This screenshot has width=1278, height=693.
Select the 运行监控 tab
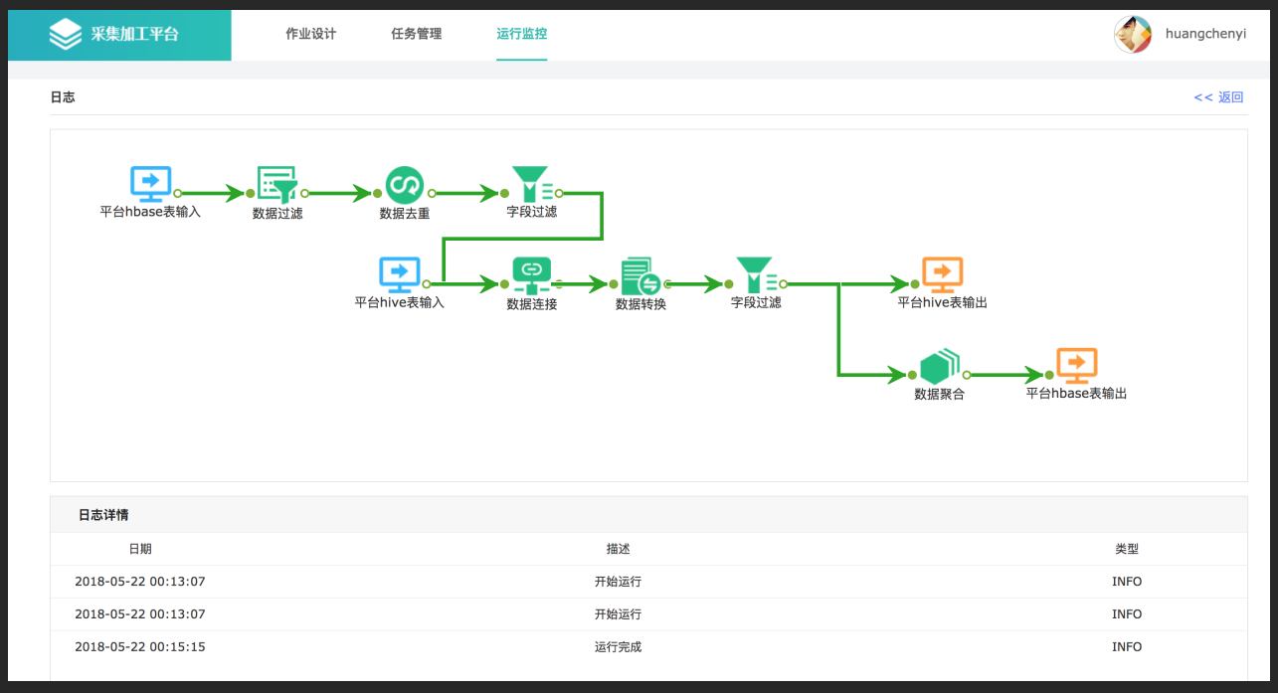522,34
